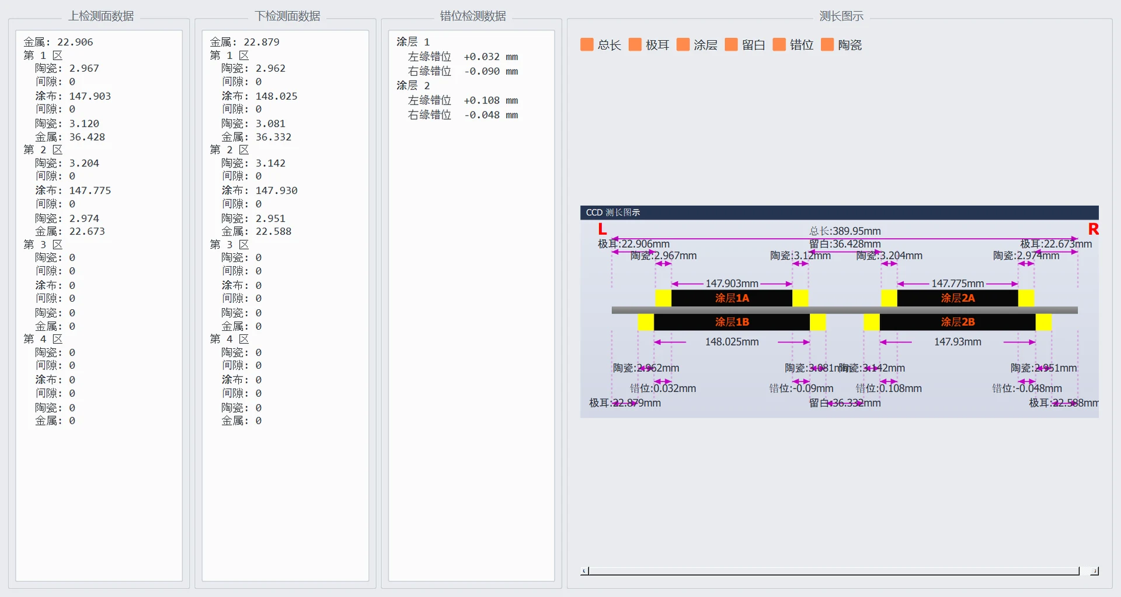Click the 总长:389.95mm label
Screen dimensions: 1121x597
tap(845, 231)
